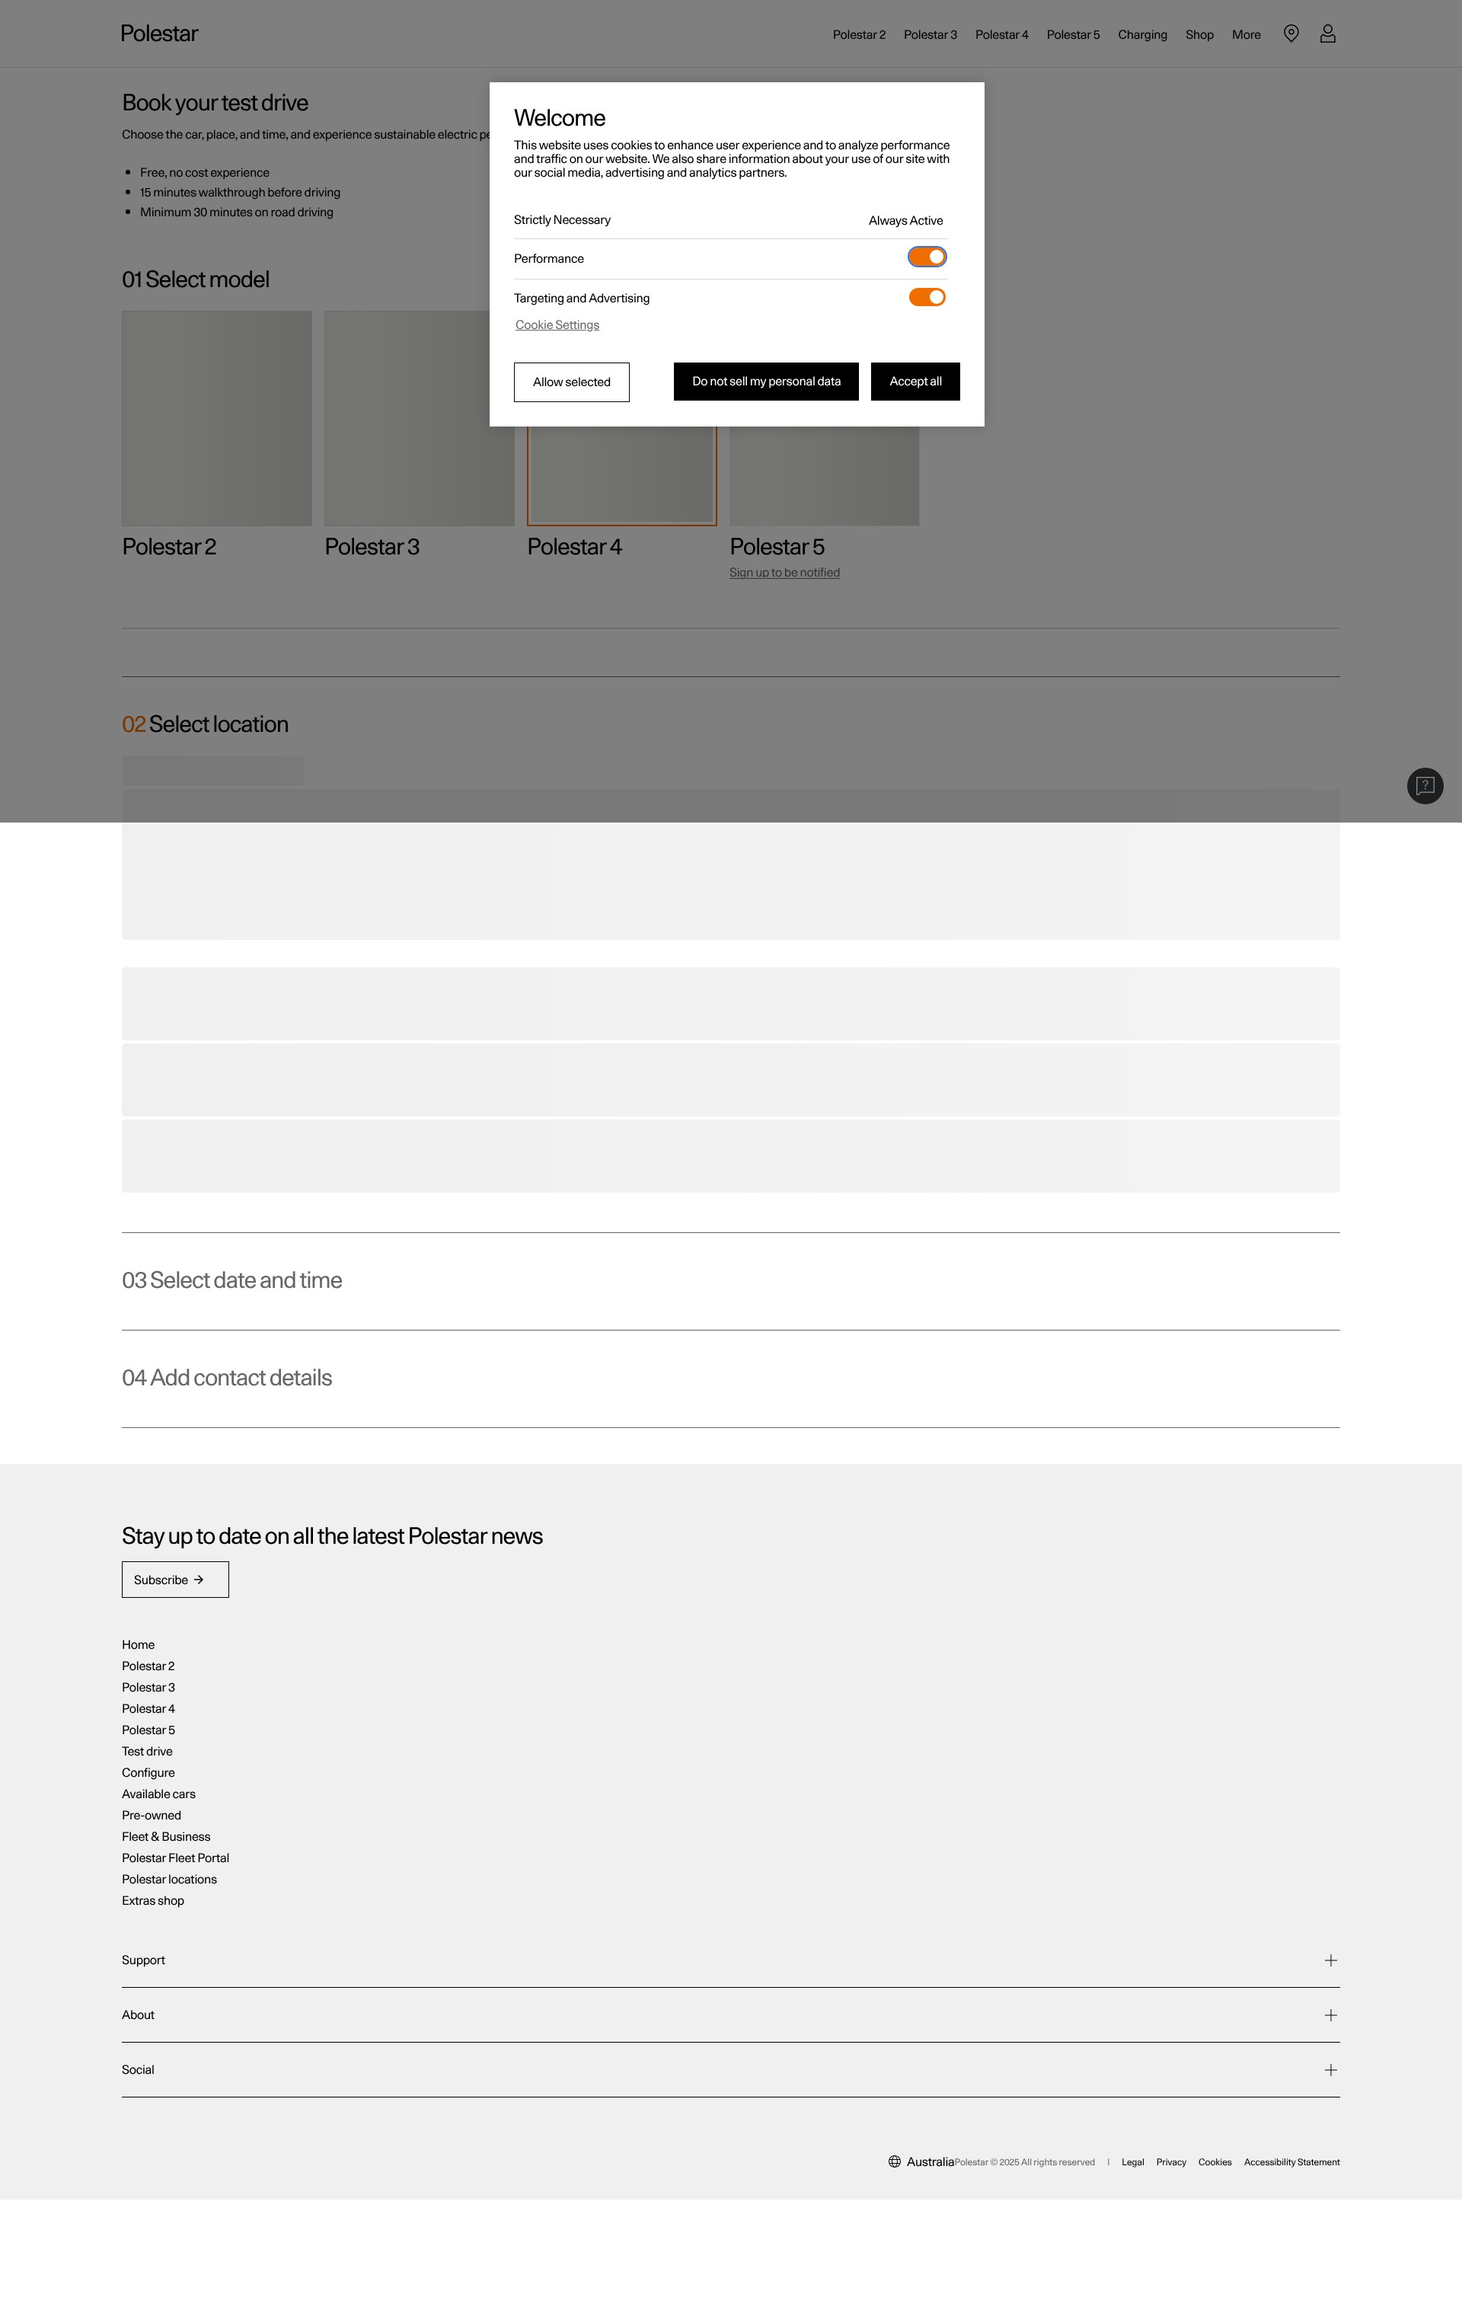The image size is (1462, 2313).
Task: Open the Polestar 2 footer link
Action: pos(148,1666)
